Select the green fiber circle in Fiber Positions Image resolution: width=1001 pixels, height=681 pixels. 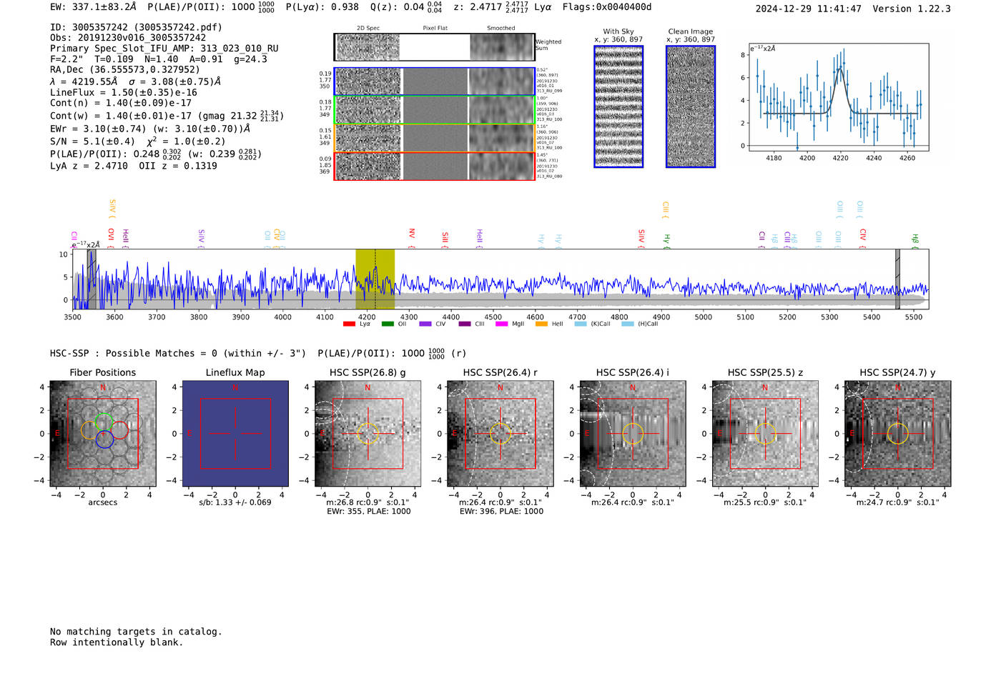(x=104, y=422)
